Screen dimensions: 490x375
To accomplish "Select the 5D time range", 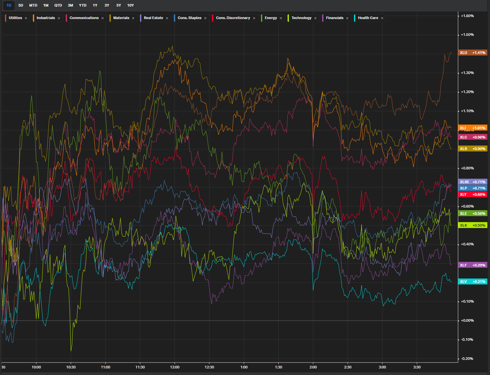I will pos(21,5).
